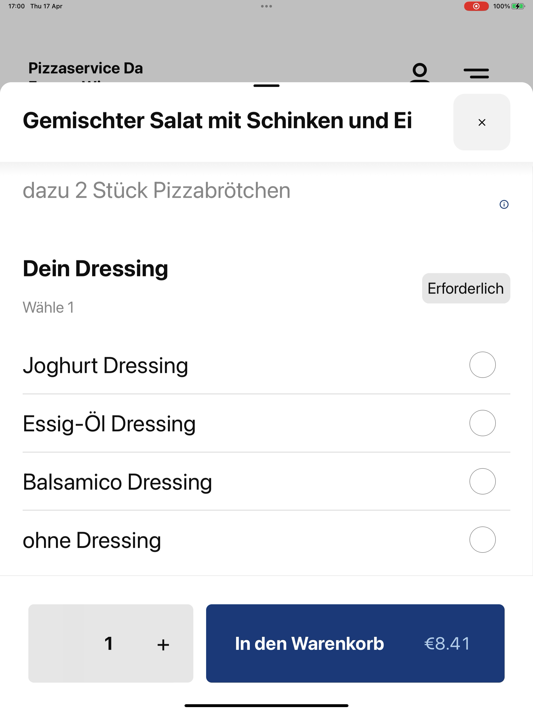Tap the plus icon to increase quantity
Image resolution: width=533 pixels, height=711 pixels.
coord(163,644)
